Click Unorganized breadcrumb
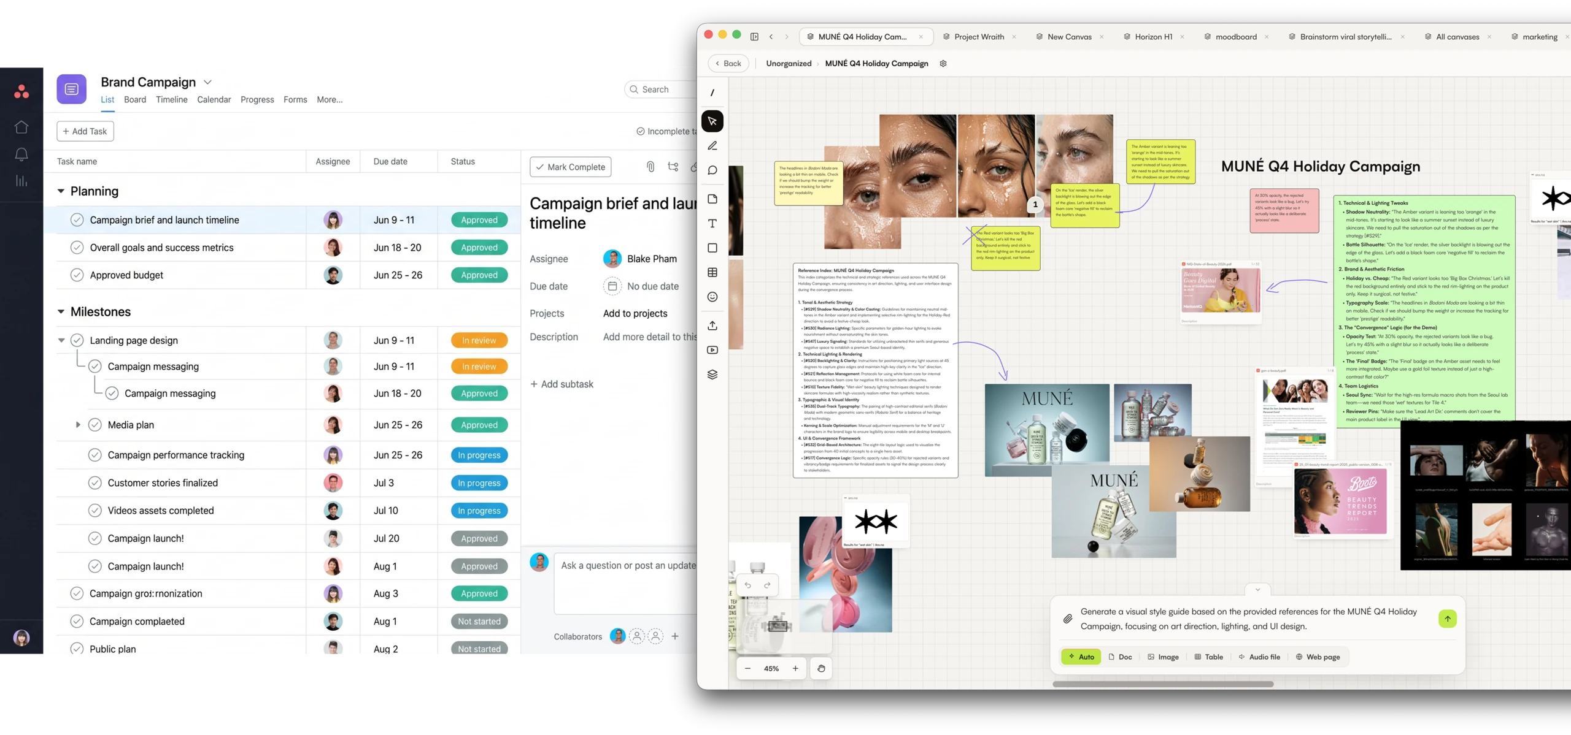1571x735 pixels. [x=789, y=63]
